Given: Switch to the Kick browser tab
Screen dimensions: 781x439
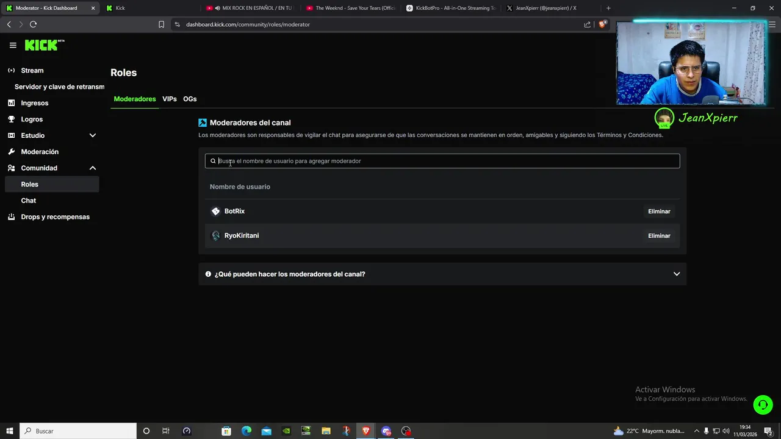Looking at the screenshot, I should (149, 8).
